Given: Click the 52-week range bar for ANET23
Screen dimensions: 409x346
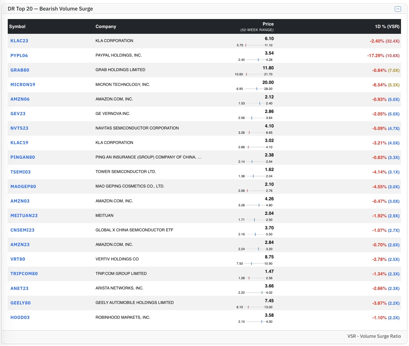Looking at the screenshot, I should coord(255,293).
